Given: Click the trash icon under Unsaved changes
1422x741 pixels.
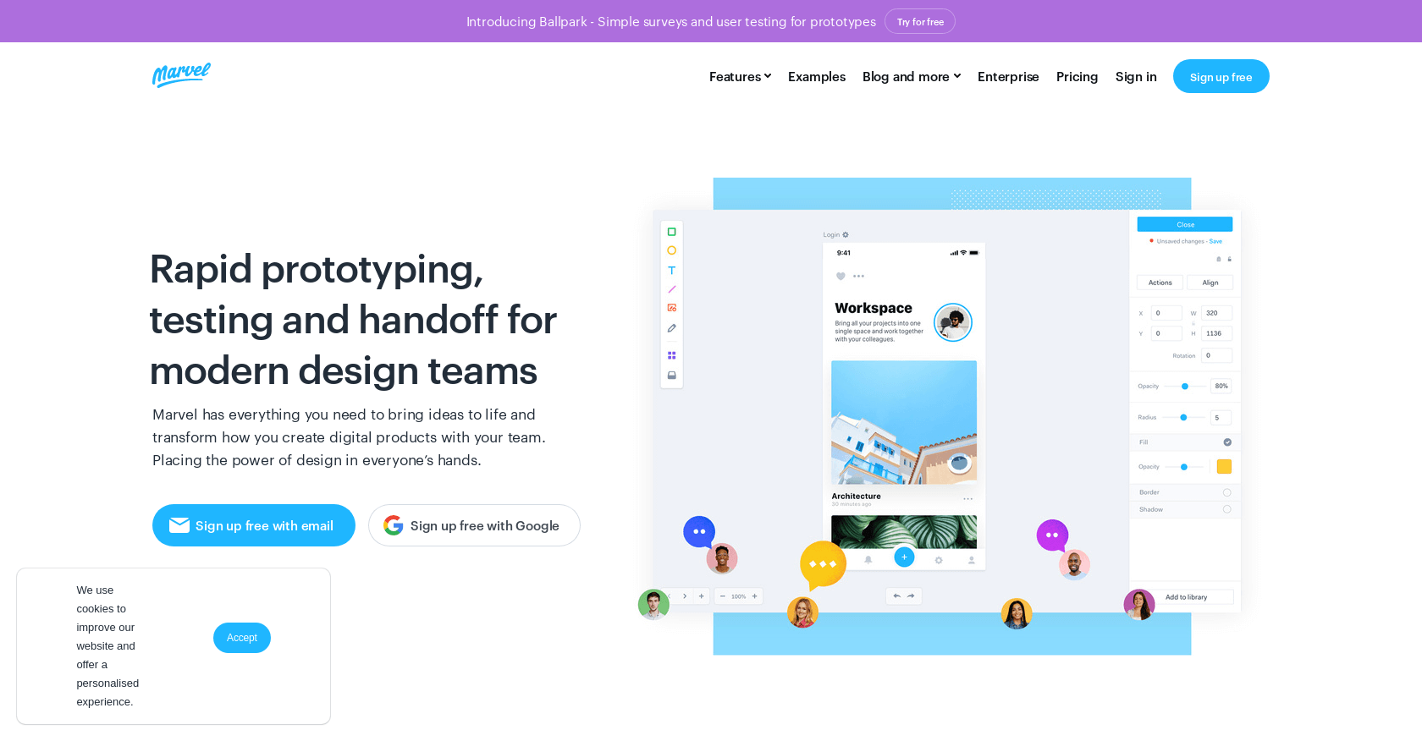Looking at the screenshot, I should click(x=1219, y=259).
